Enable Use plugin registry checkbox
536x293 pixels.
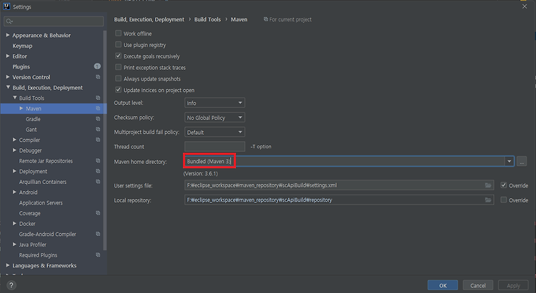coord(118,45)
